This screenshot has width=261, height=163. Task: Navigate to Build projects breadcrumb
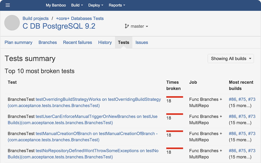coord(35,18)
